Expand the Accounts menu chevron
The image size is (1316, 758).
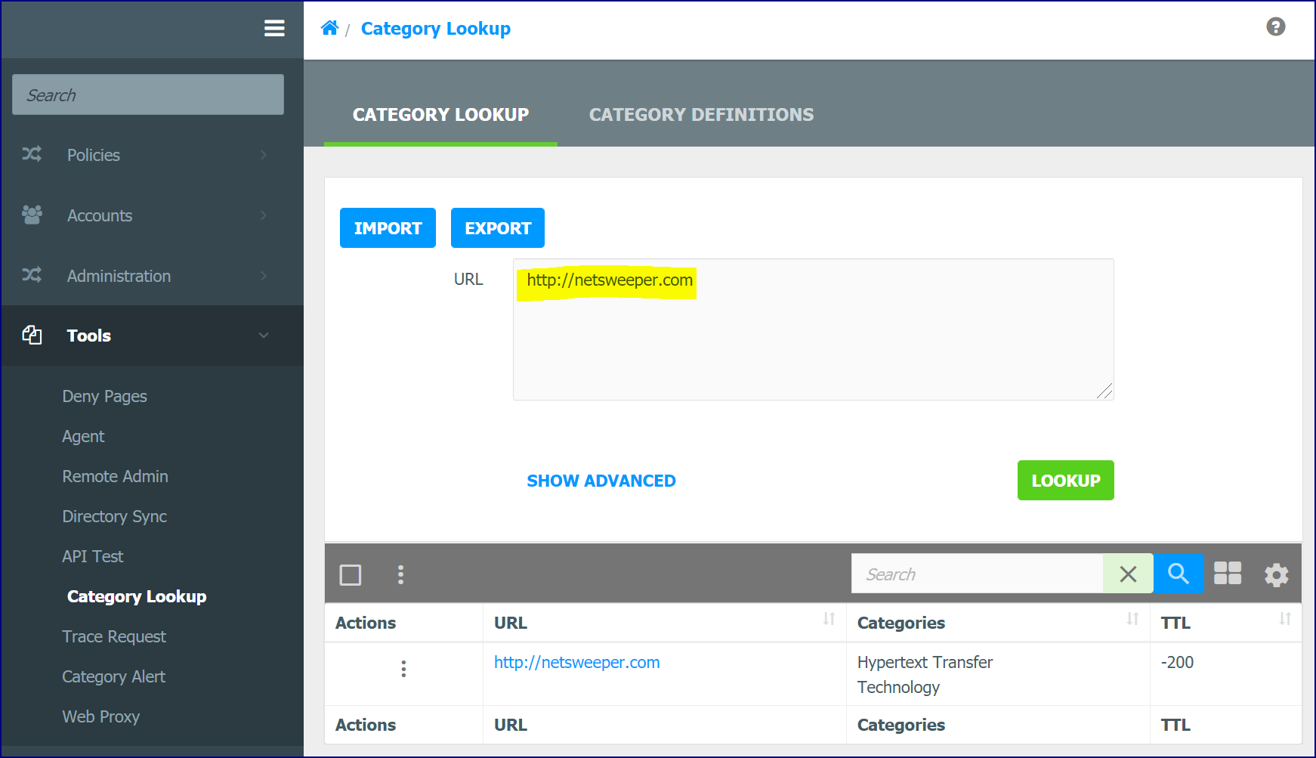pos(264,215)
